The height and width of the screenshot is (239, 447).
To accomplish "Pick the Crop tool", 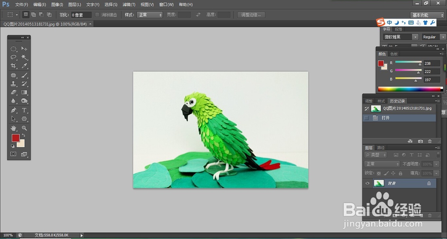I will tap(13, 66).
